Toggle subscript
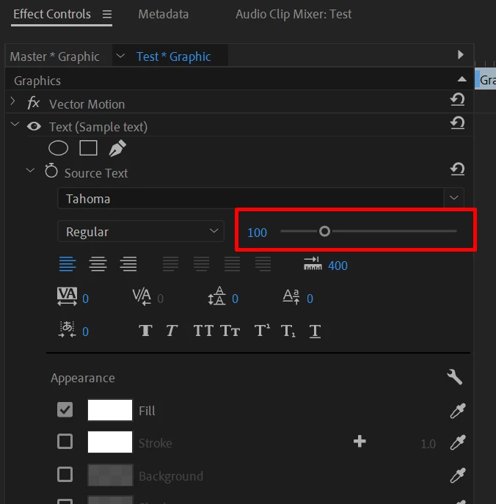This screenshot has width=496, height=504. pos(288,331)
